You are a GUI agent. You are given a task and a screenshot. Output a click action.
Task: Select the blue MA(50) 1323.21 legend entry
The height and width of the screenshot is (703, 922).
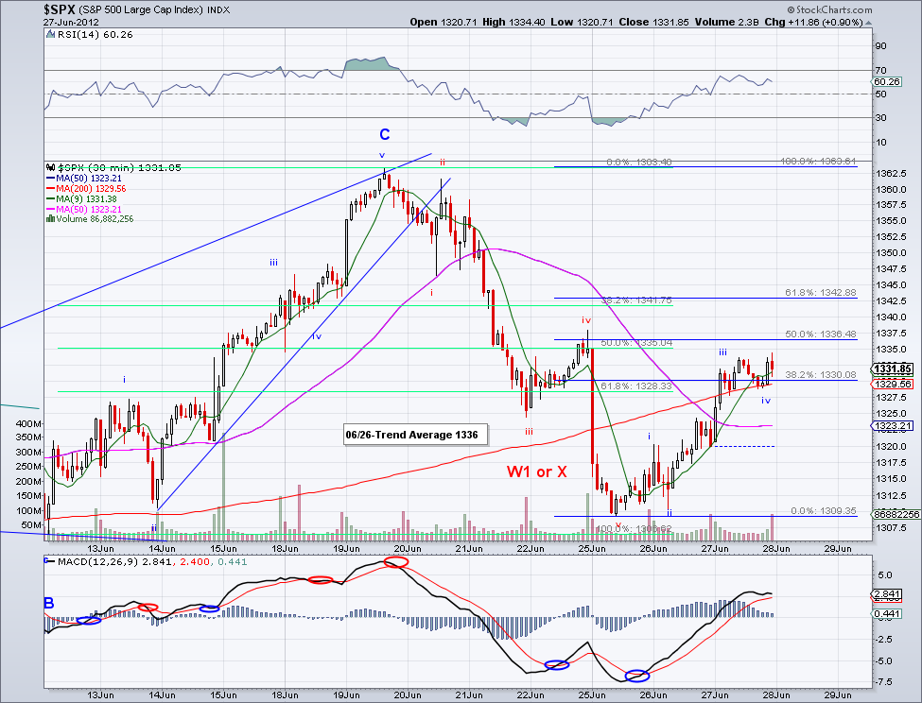point(84,178)
